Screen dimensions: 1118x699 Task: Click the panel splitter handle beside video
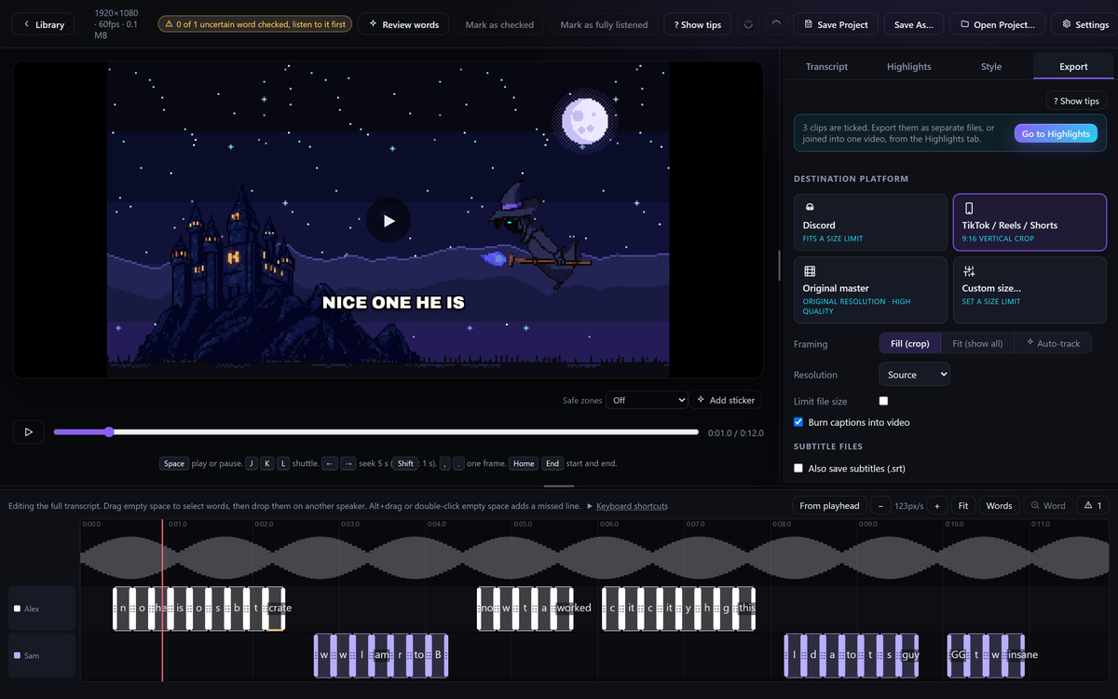779,266
